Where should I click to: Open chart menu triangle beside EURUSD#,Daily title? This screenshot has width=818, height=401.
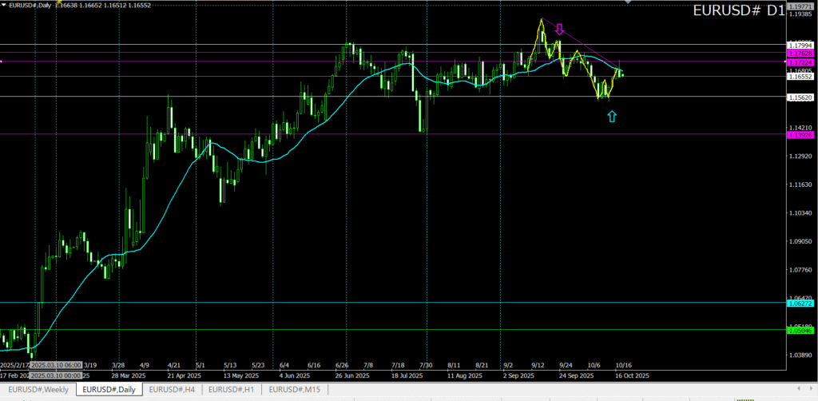coord(4,5)
